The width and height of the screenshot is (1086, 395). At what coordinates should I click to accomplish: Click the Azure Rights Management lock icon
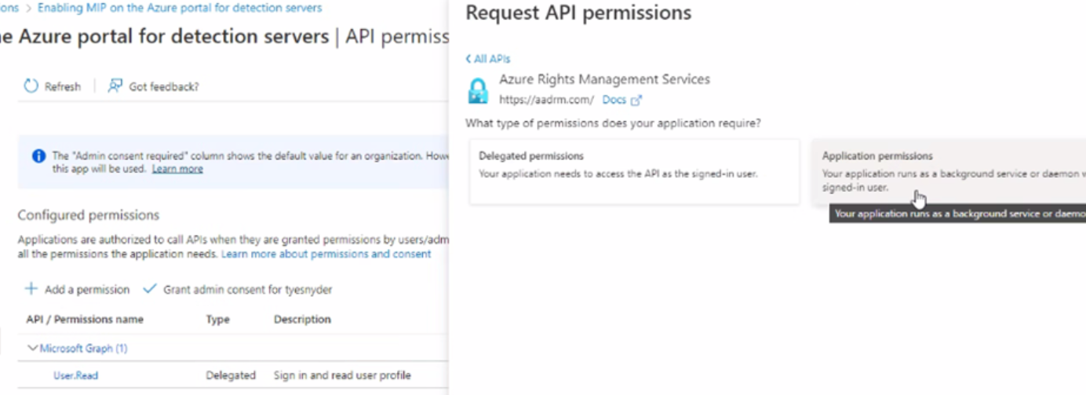(478, 90)
